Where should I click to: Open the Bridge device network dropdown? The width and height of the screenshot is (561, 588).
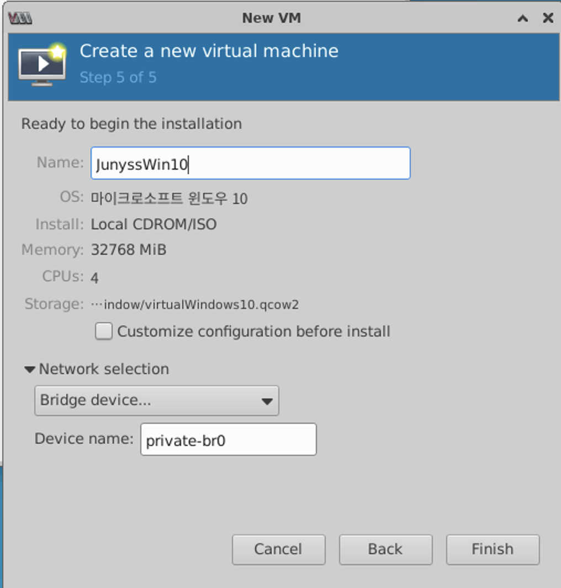click(x=157, y=401)
